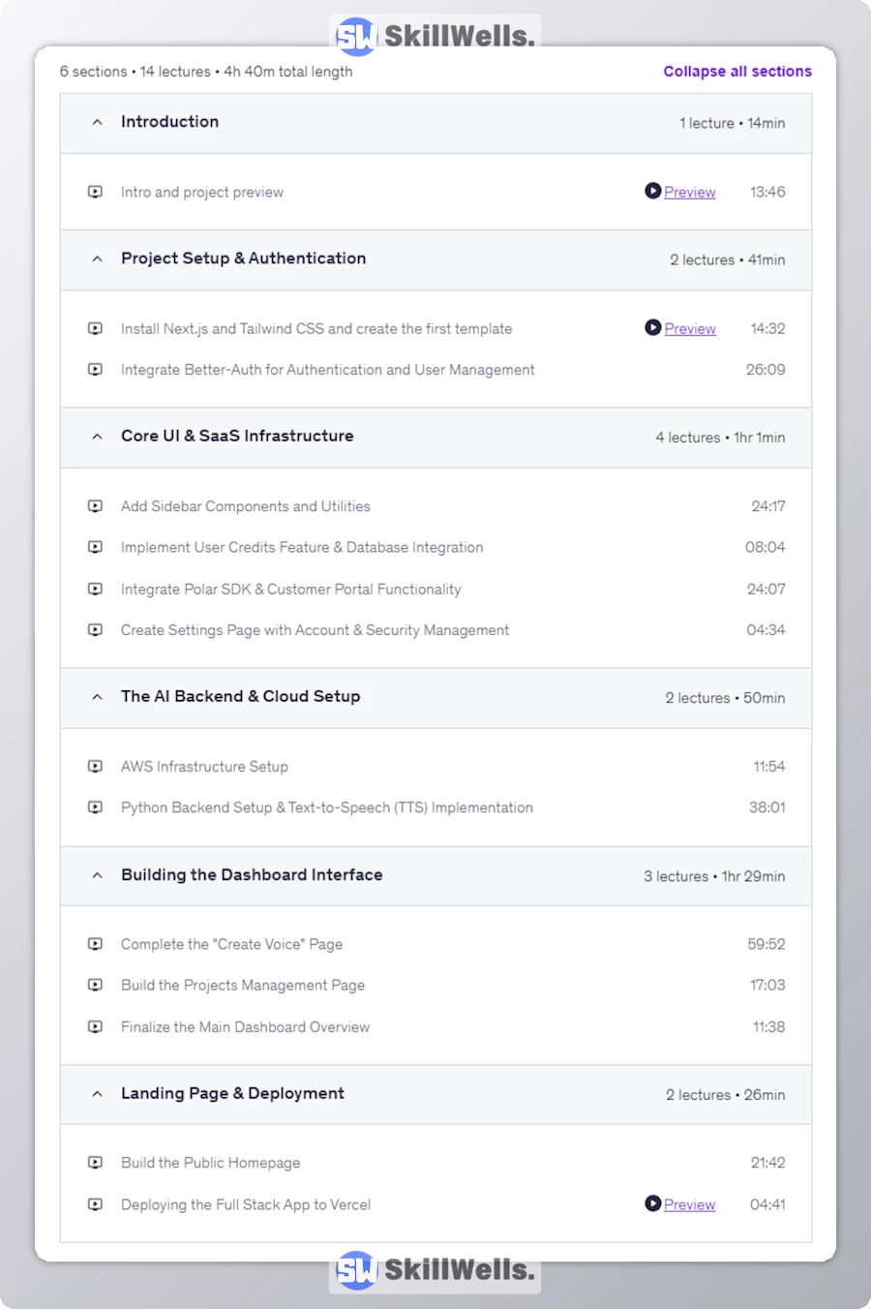The height and width of the screenshot is (1309, 871).
Task: Click the "Collapse all sections" link
Action: click(x=737, y=71)
